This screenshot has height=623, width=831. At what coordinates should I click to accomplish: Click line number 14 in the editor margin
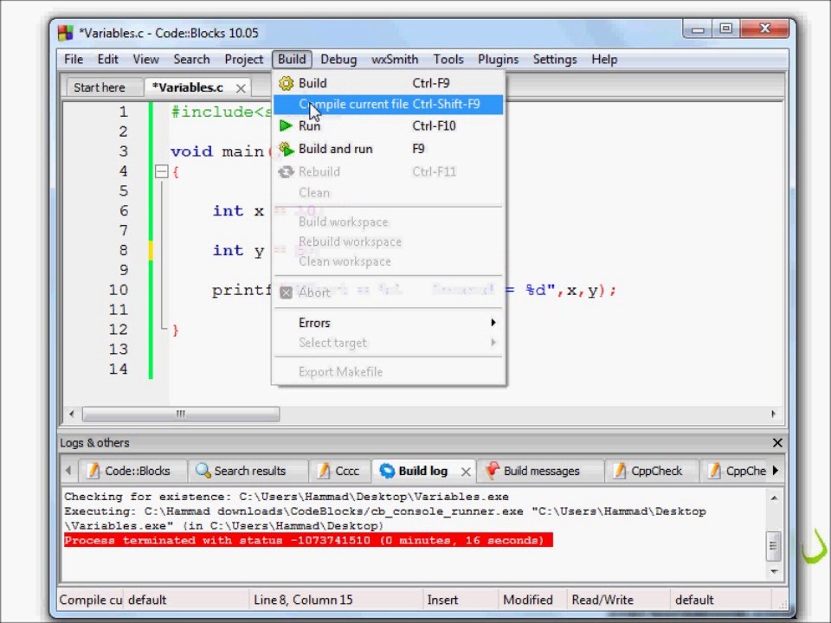[x=119, y=369]
